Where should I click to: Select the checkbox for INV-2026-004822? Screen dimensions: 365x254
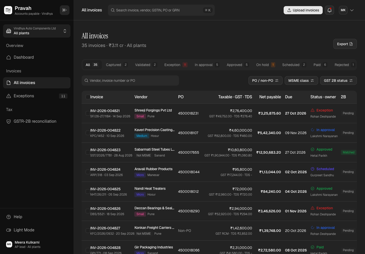(x=88, y=133)
